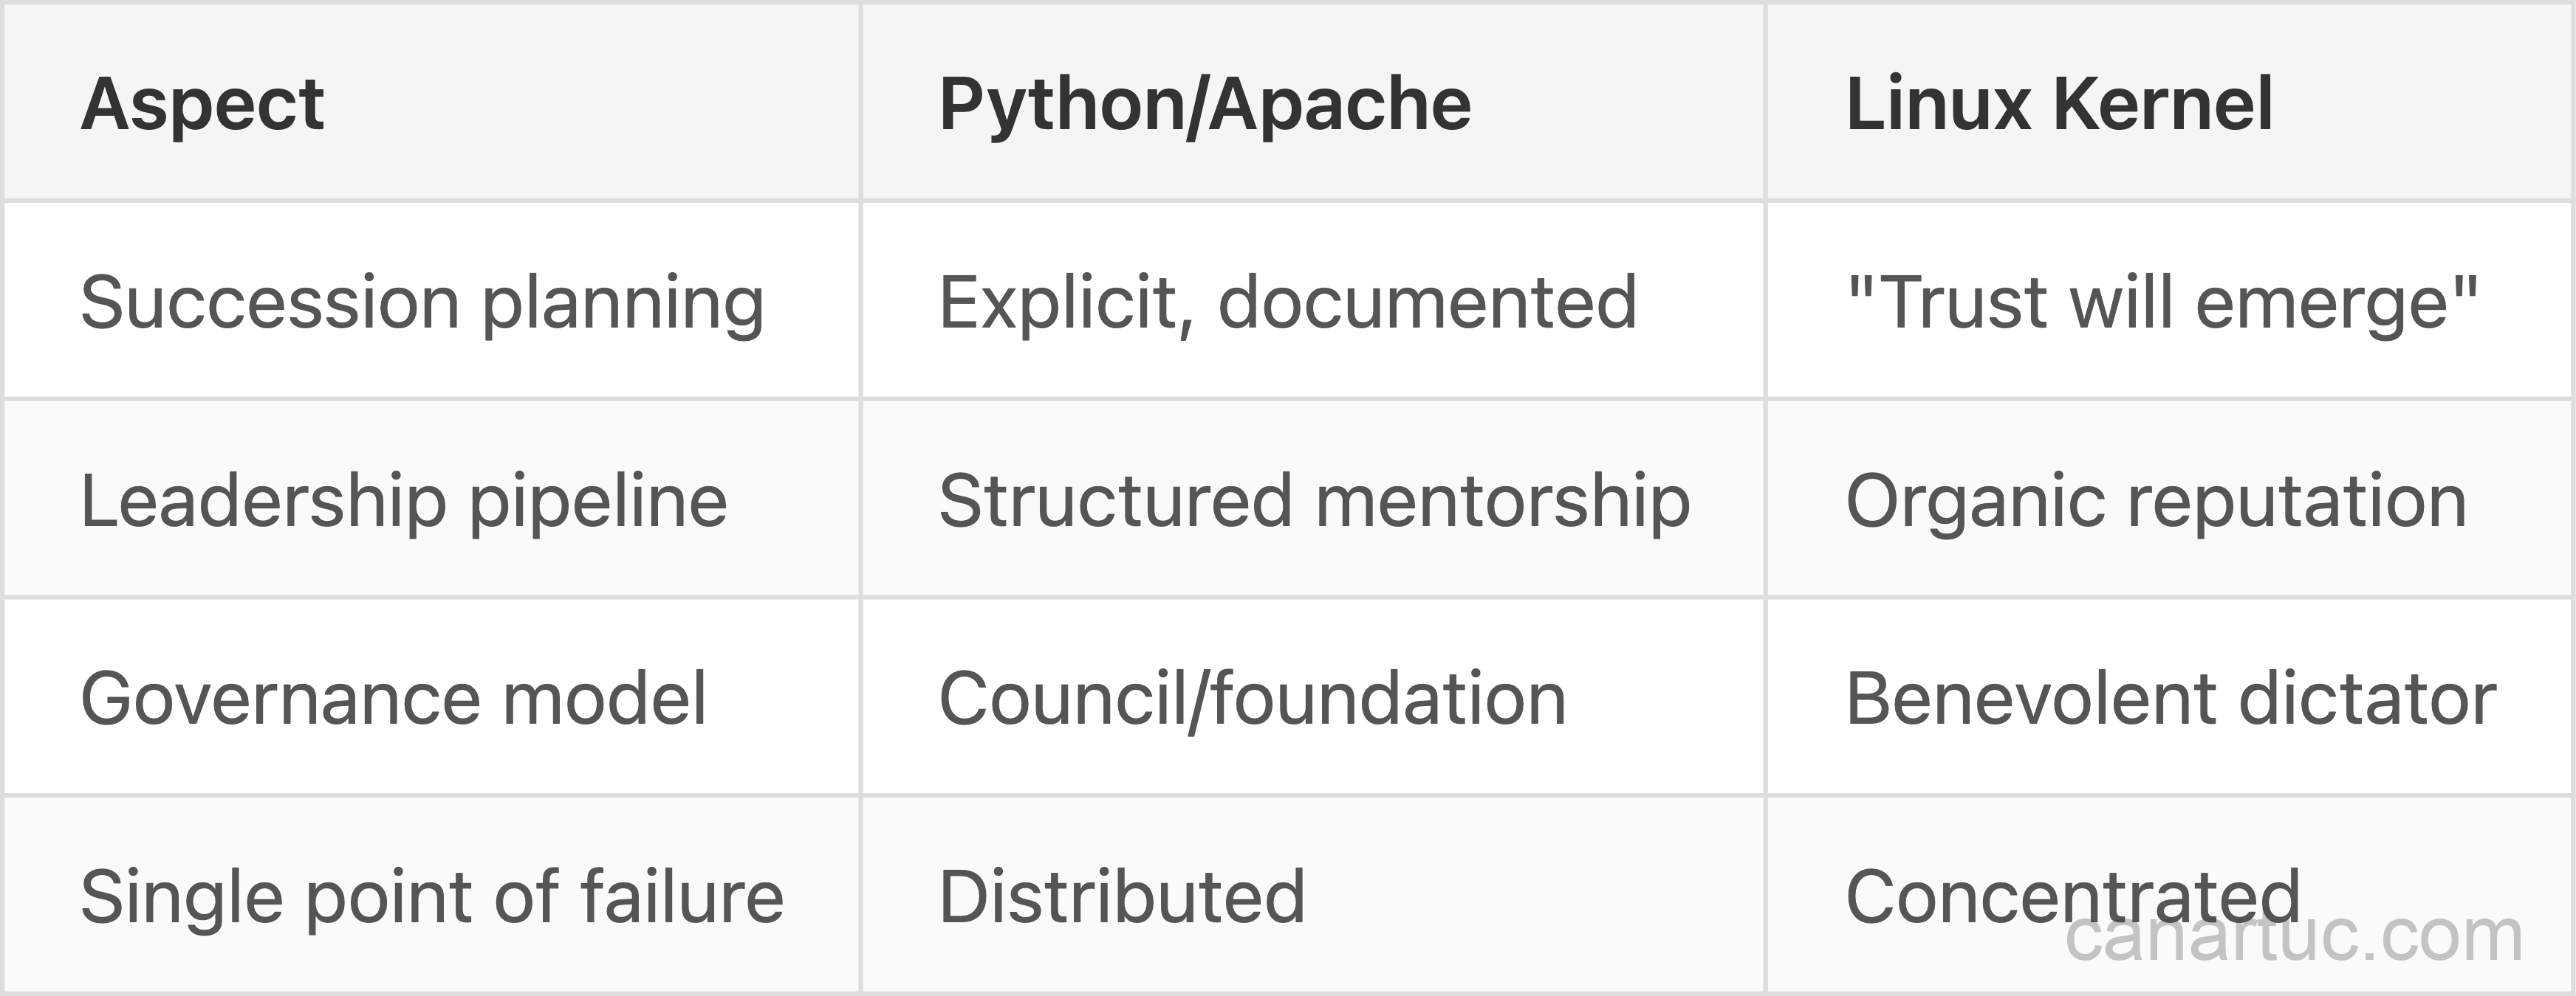Click the Single point of failure label
The image size is (2576, 996).
(x=432, y=896)
